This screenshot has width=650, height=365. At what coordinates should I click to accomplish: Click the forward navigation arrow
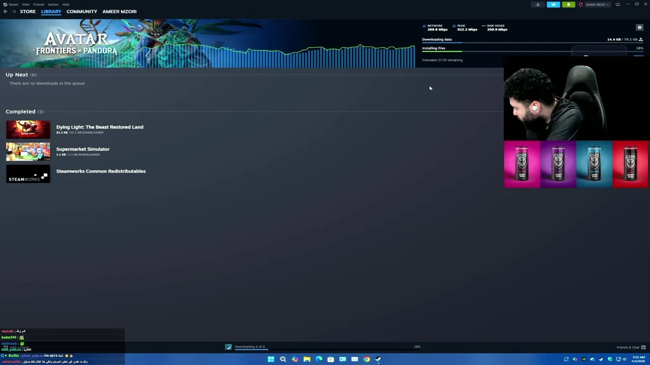pyautogui.click(x=13, y=11)
